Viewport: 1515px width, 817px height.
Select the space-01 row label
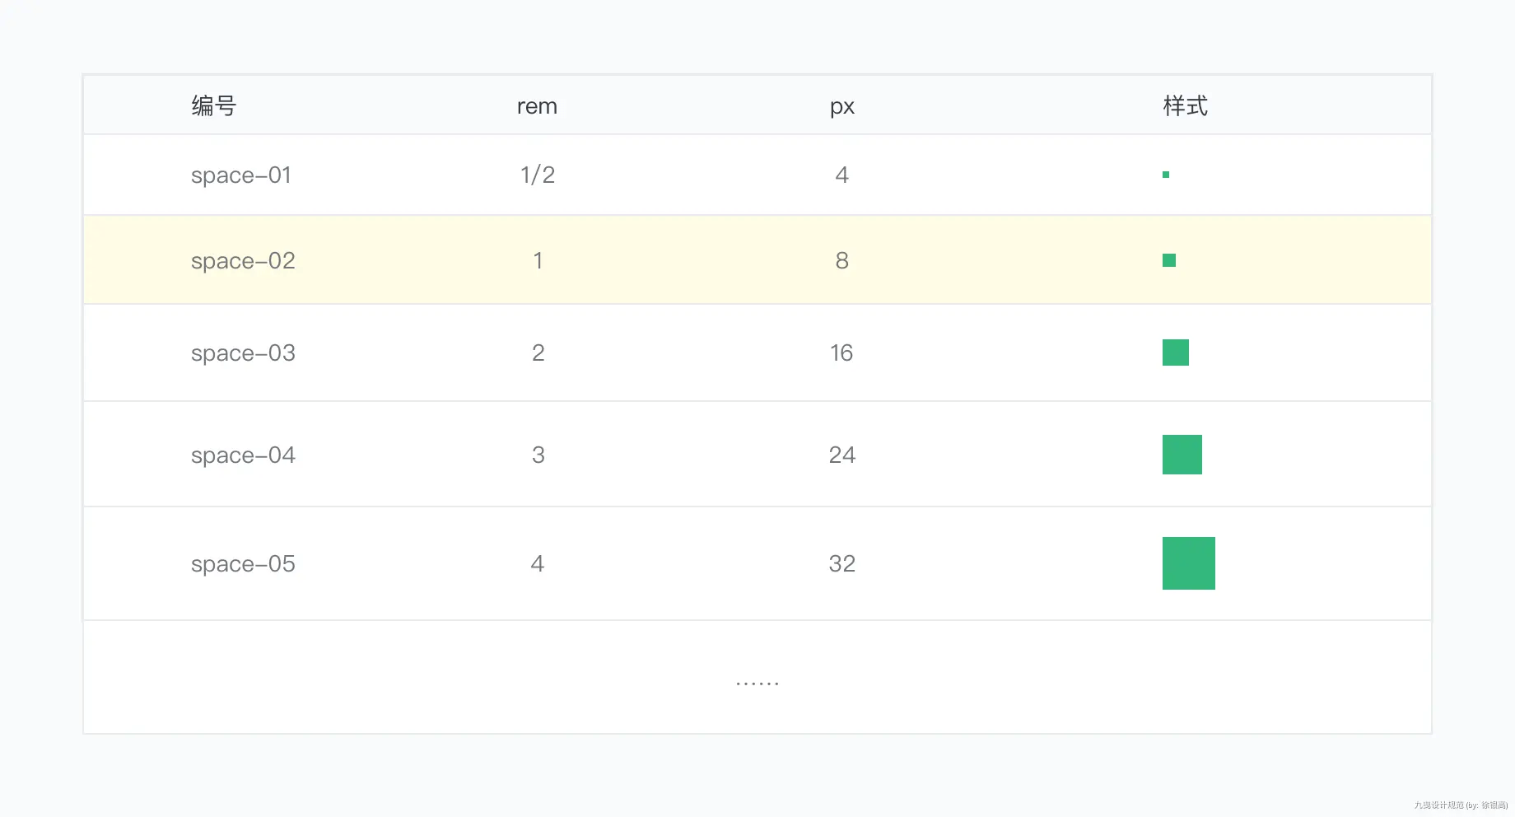tap(241, 175)
